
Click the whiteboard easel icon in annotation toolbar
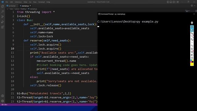pyautogui.click(x=192, y=52)
